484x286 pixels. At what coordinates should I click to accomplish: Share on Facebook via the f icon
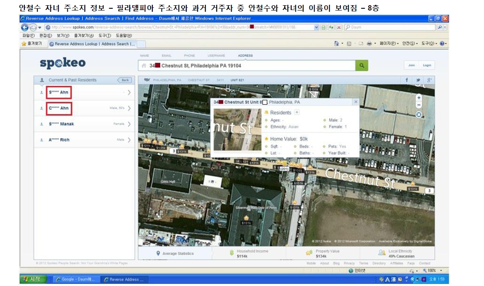click(407, 80)
